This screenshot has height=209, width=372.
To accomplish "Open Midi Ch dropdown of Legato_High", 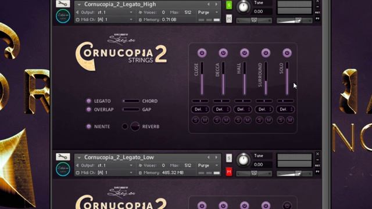I will click(x=105, y=20).
